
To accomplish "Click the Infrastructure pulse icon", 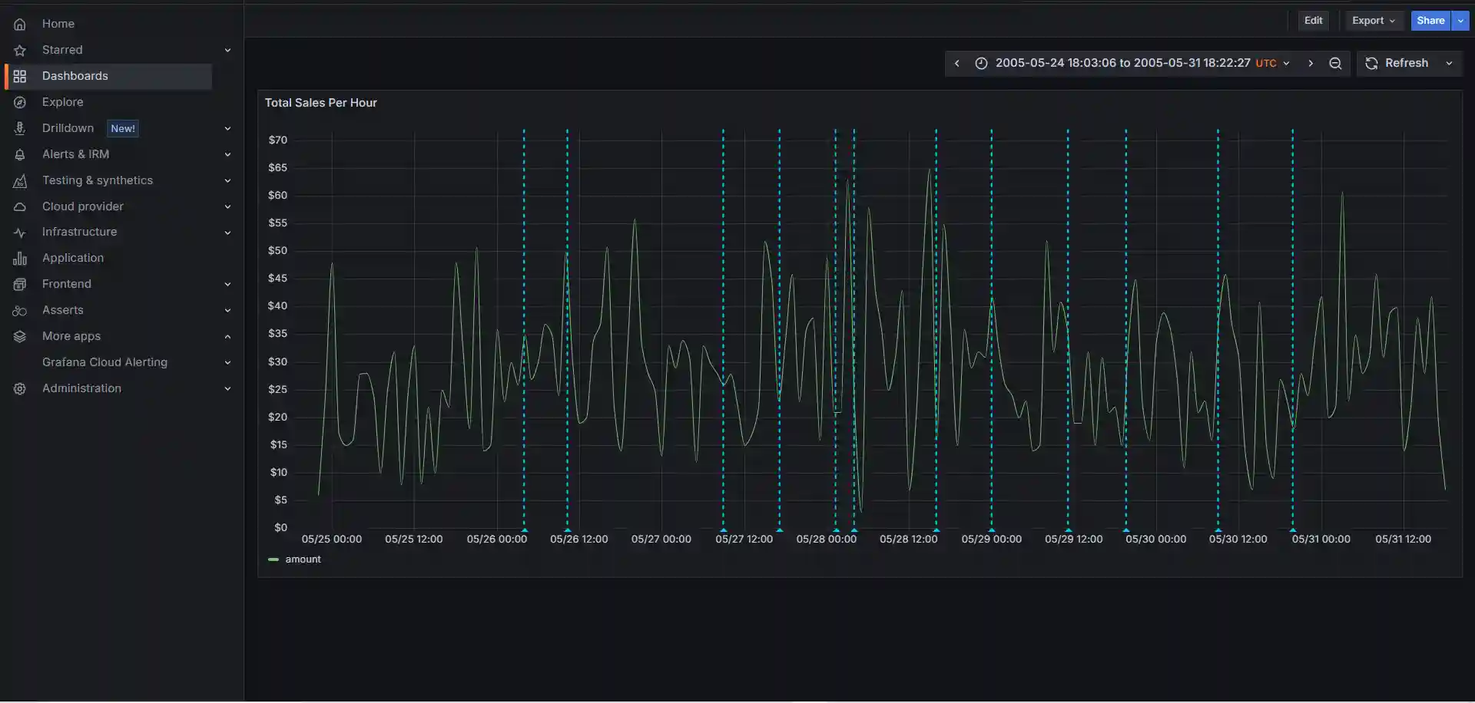I will pyautogui.click(x=20, y=233).
